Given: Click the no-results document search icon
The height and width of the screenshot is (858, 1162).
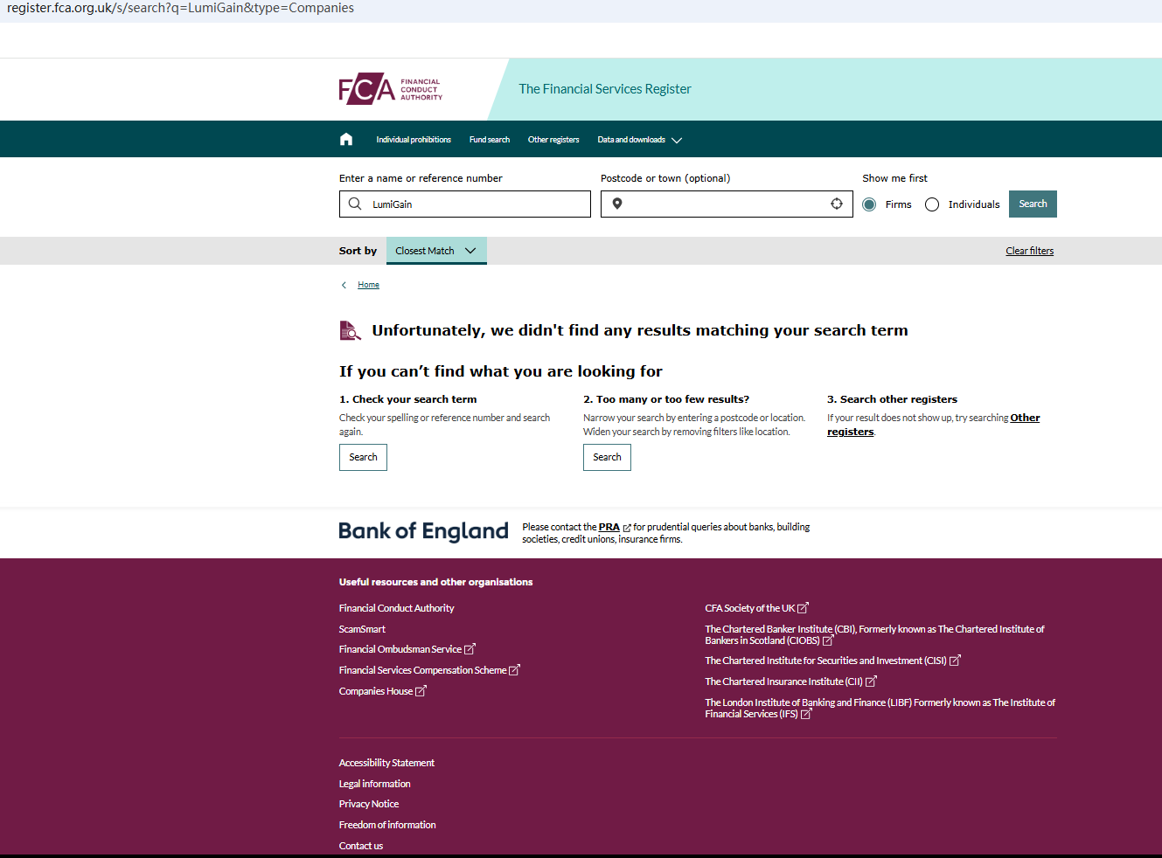Looking at the screenshot, I should click(350, 330).
